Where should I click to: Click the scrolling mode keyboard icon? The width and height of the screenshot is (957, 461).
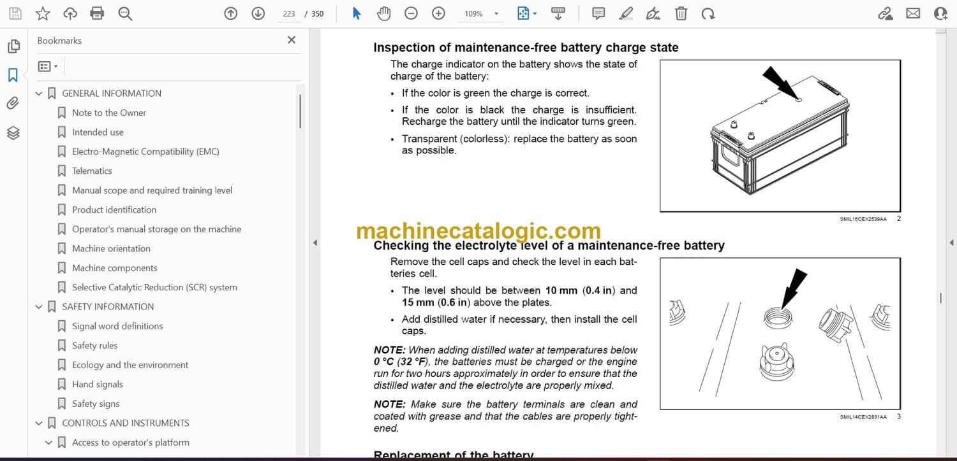pos(558,13)
